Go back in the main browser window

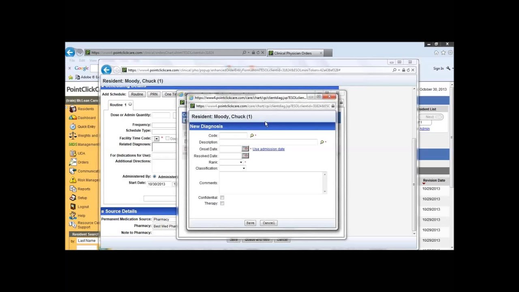(x=70, y=52)
